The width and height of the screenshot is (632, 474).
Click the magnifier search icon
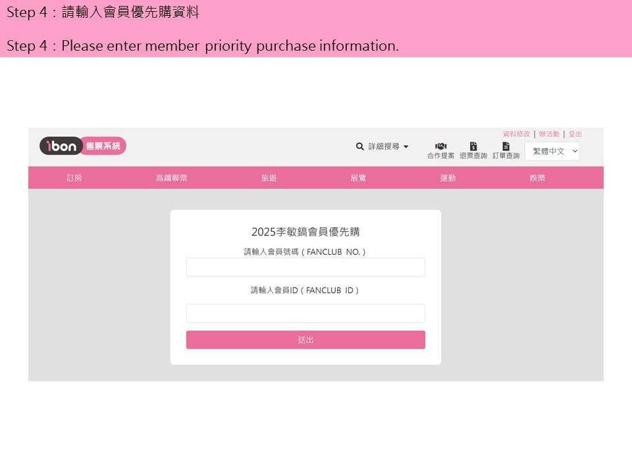(360, 147)
